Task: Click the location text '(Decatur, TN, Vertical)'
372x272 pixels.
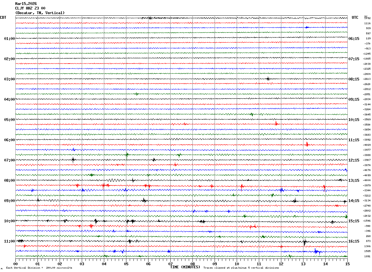Action: [x=40, y=13]
